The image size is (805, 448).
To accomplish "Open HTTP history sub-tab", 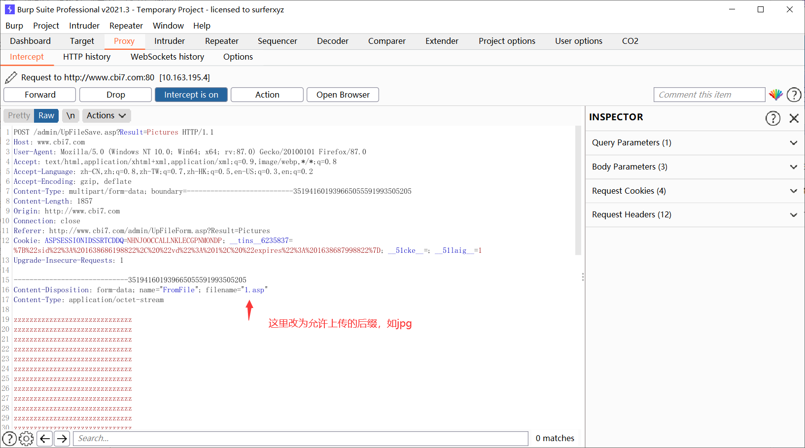I will tap(87, 57).
